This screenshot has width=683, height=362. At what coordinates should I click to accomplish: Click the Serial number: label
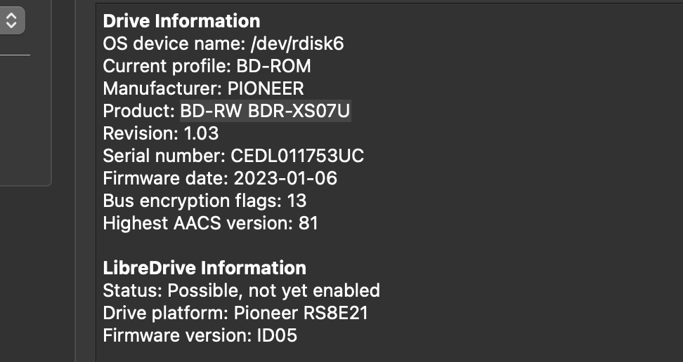(x=164, y=156)
